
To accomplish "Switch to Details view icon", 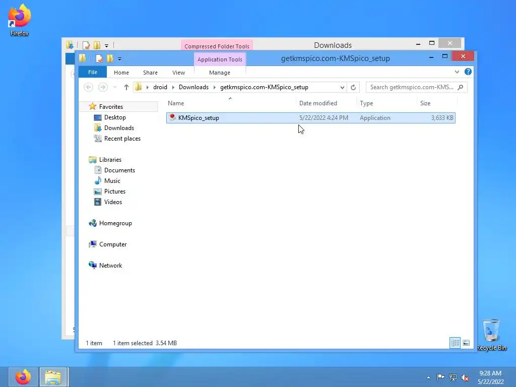I will point(455,343).
